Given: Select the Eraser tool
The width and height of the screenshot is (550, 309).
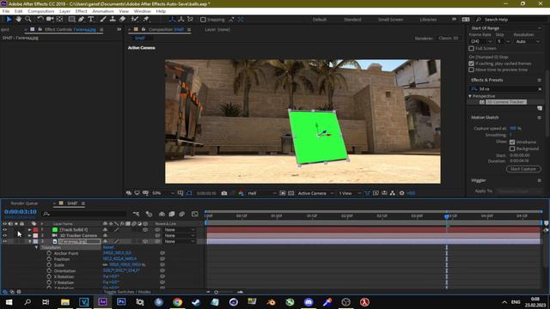Looking at the screenshot, I should coord(122,19).
